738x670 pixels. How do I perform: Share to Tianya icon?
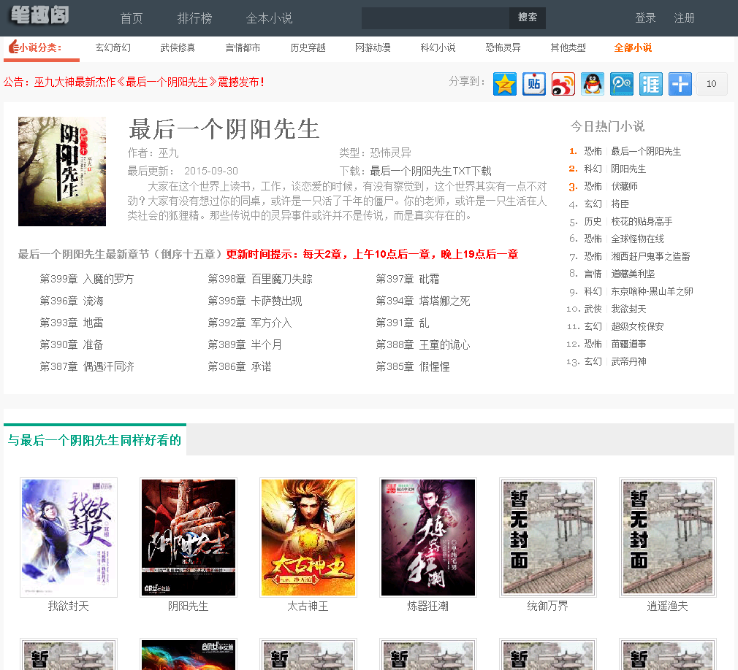[650, 84]
